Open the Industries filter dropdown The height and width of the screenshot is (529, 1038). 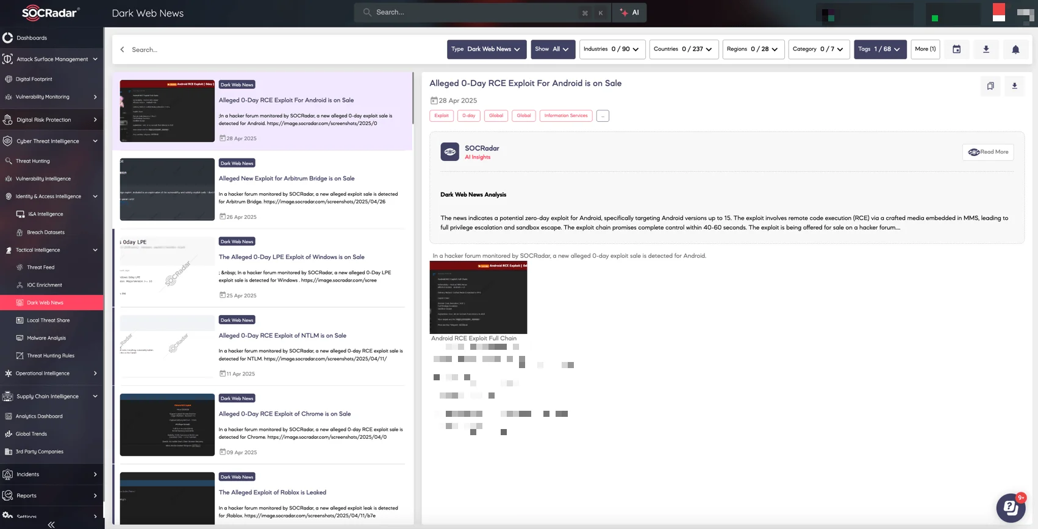pos(612,49)
